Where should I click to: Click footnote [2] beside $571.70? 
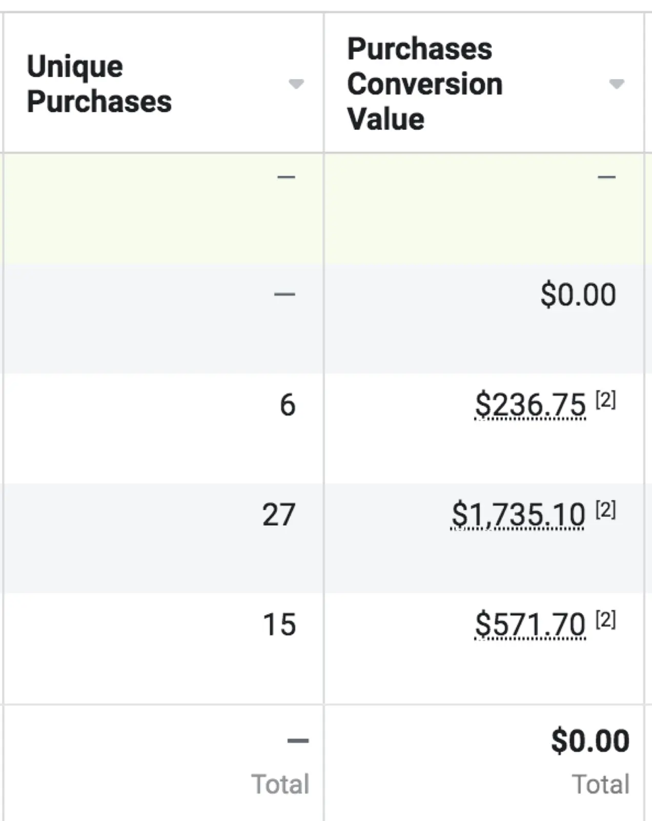click(605, 620)
